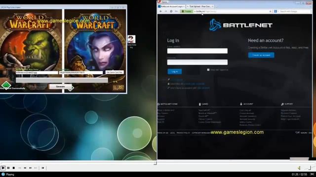Image resolution: width=316 pixels, height=177 pixels.
Task: Click the player time display 01:26 / 02:55
Action: [299, 175]
